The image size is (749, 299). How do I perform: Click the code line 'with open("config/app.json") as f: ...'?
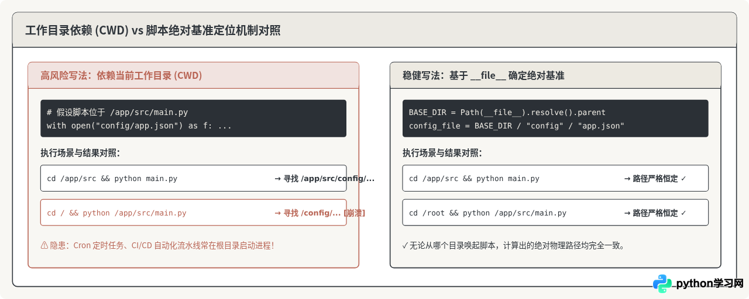pos(139,126)
